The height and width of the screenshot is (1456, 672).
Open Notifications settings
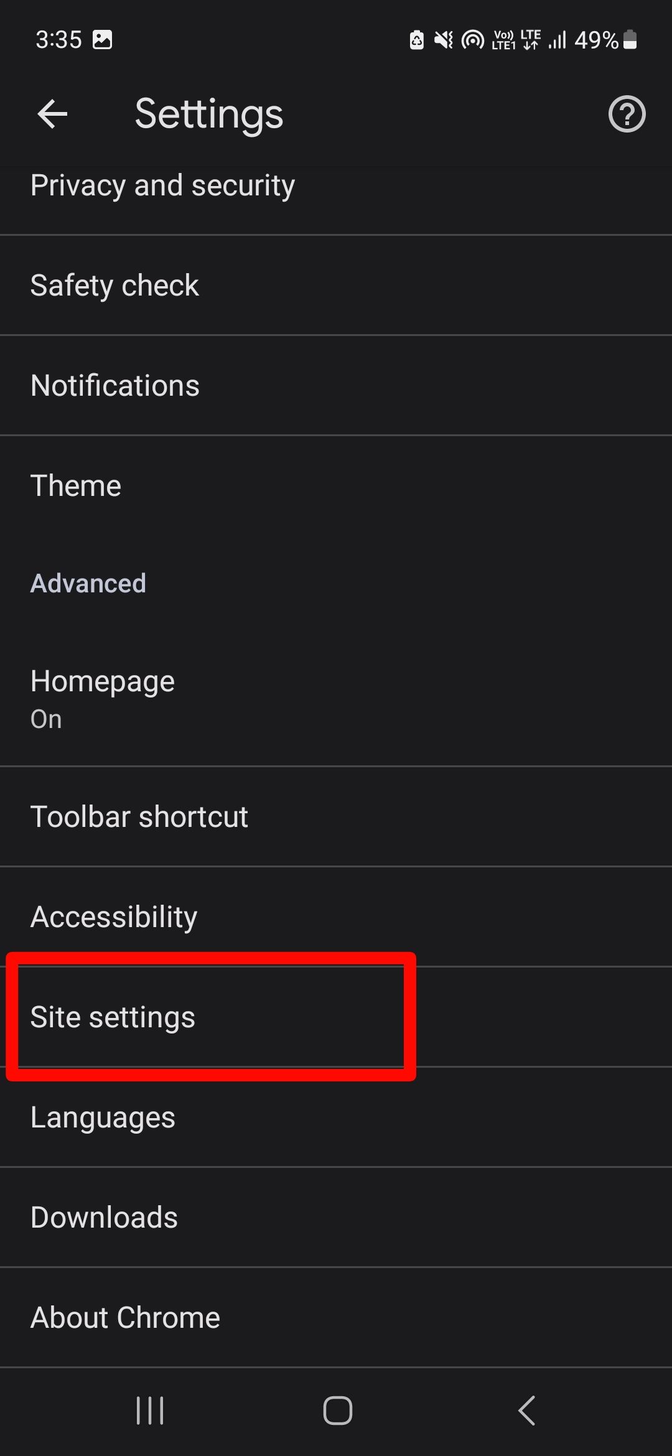(114, 385)
